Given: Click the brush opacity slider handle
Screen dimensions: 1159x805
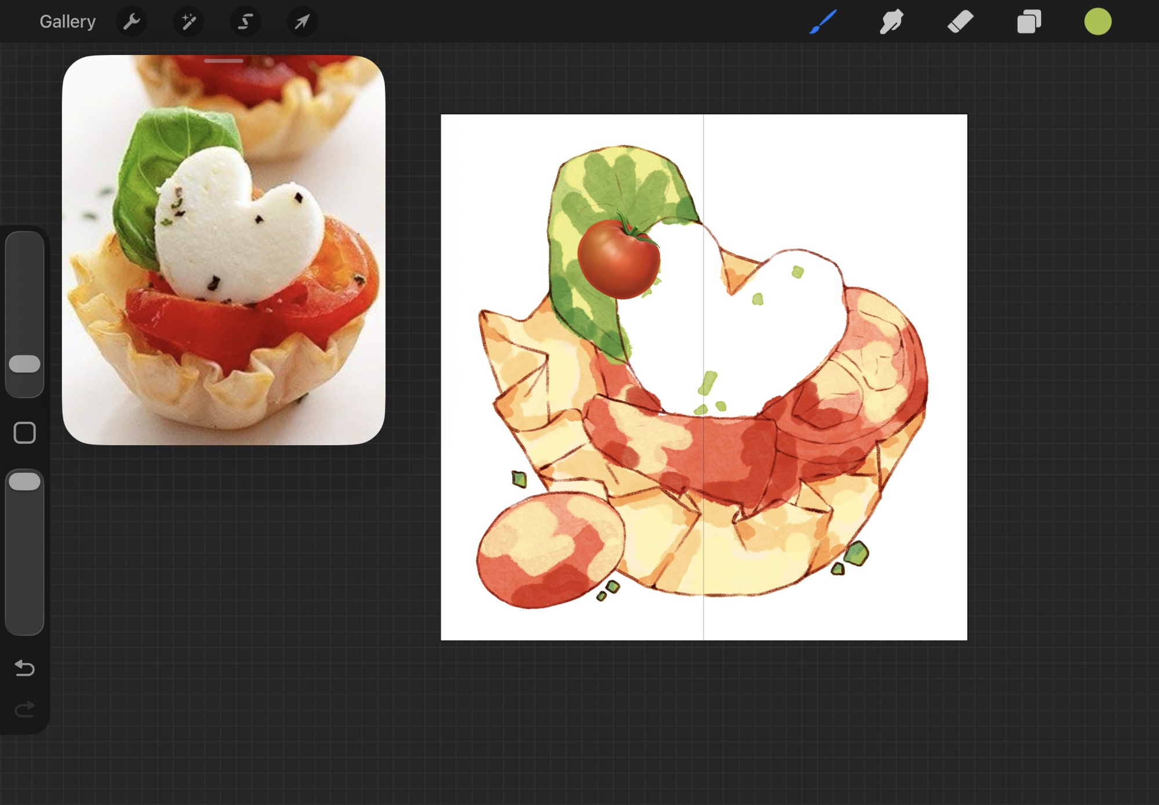Looking at the screenshot, I should click(x=25, y=482).
